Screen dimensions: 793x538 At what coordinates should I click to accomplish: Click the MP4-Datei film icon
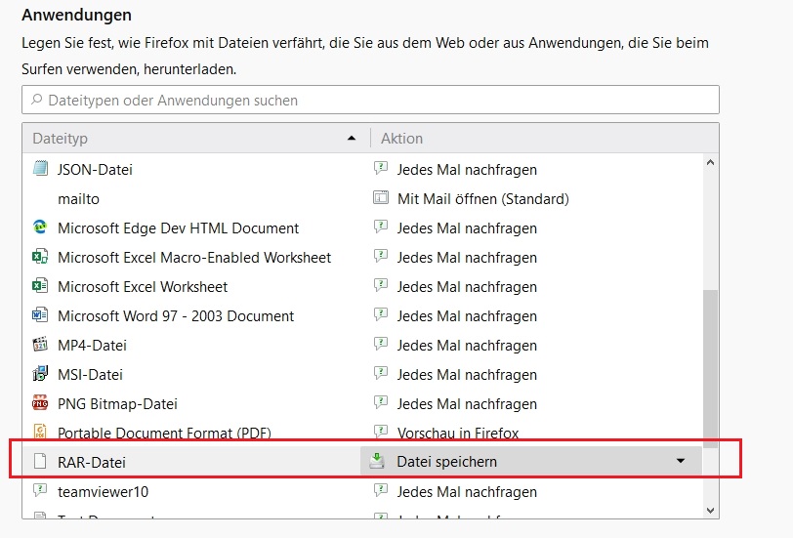click(x=40, y=345)
